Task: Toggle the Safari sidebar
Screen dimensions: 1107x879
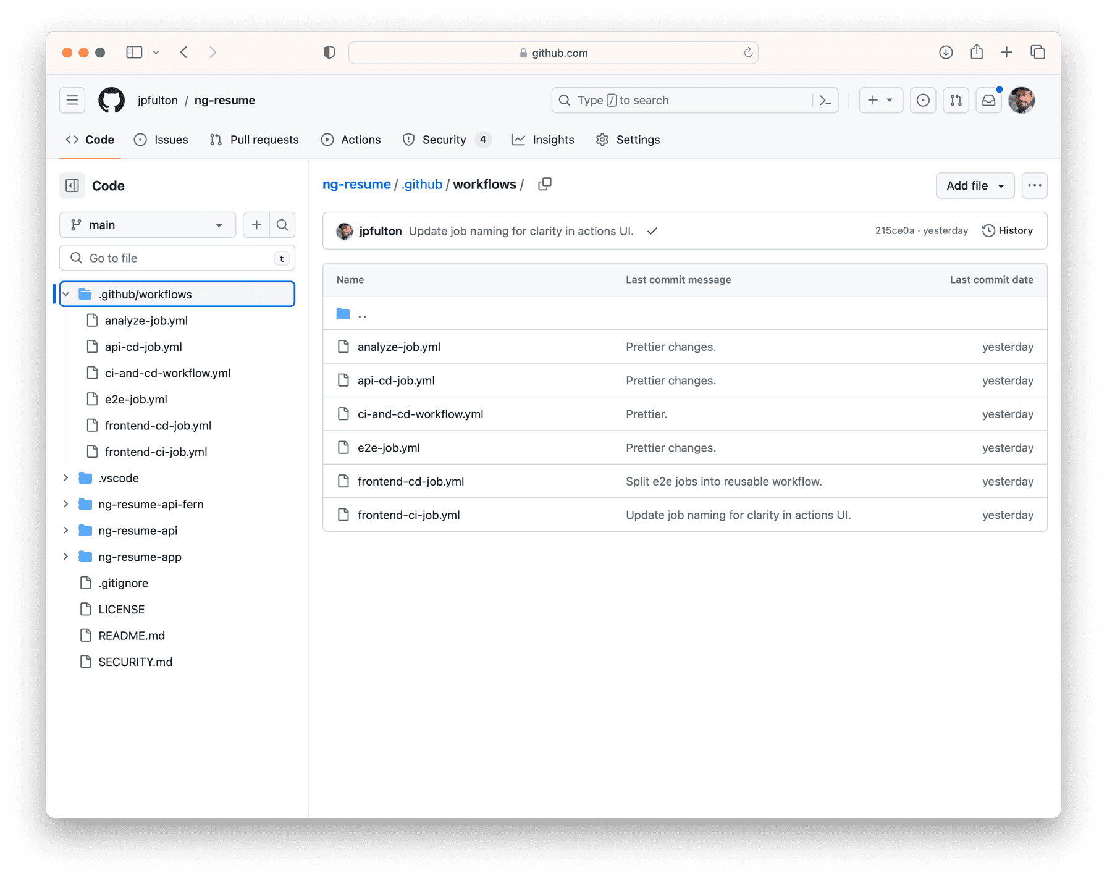Action: (134, 53)
